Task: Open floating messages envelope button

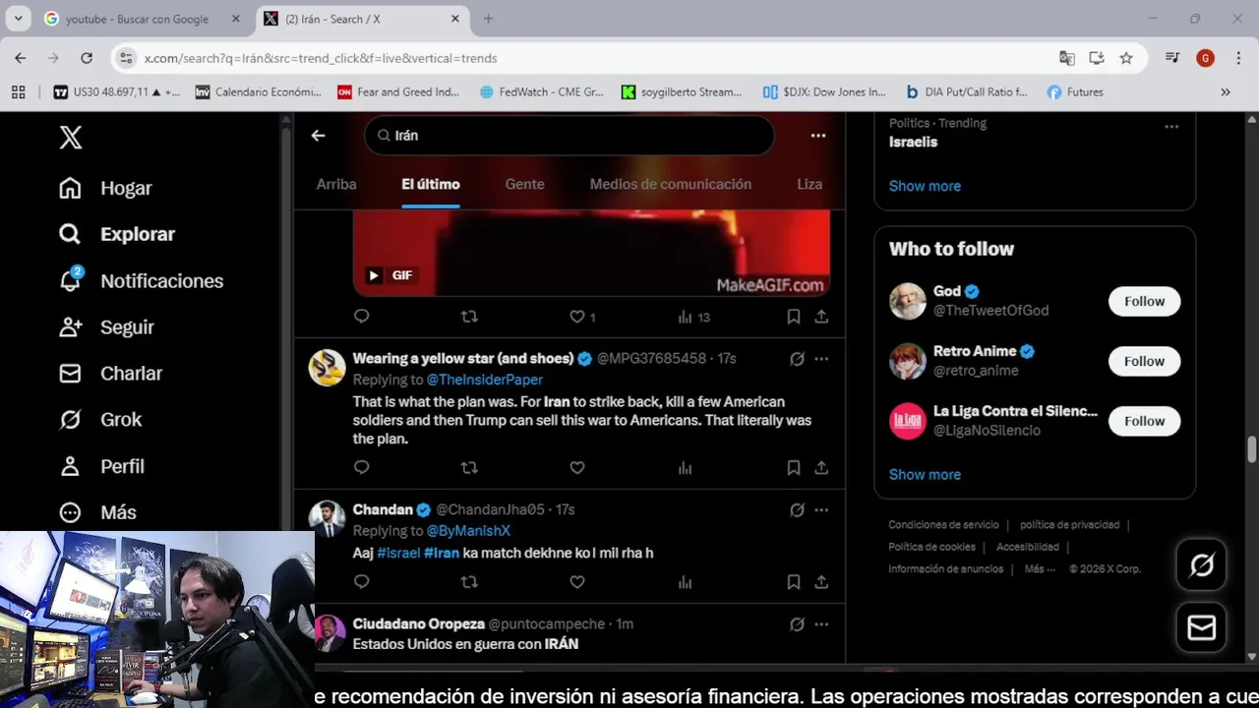Action: [1201, 627]
